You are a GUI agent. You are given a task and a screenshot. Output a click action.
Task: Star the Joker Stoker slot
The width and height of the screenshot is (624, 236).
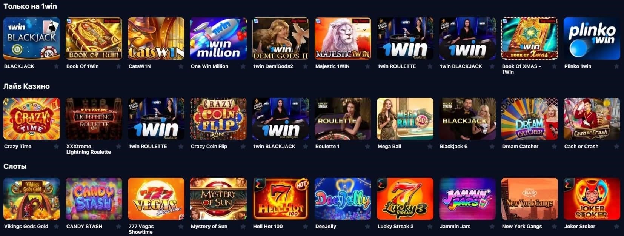[x=616, y=227]
